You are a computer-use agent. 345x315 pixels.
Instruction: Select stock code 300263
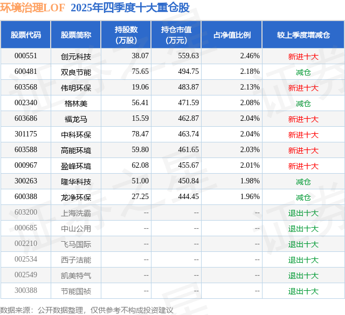pos(26,181)
